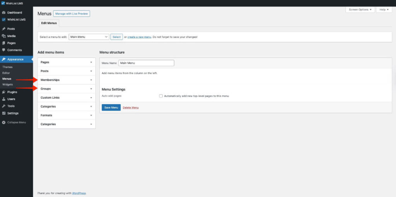This screenshot has width=396, height=197.
Task: Expand the Posts menu items panel
Action: [67, 71]
